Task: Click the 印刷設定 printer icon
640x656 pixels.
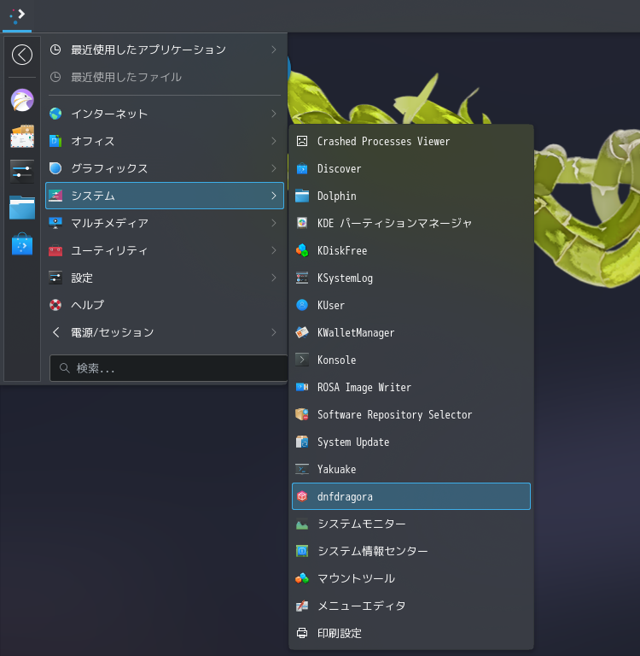Action: [x=302, y=633]
